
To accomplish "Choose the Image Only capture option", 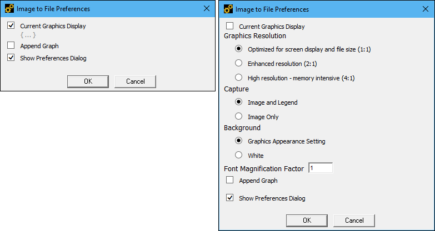I will point(239,116).
